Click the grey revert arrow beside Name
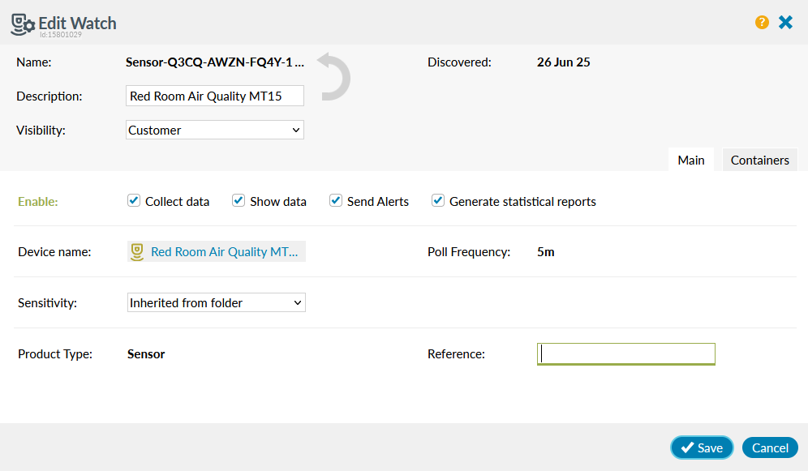This screenshot has height=471, width=808. pos(333,76)
